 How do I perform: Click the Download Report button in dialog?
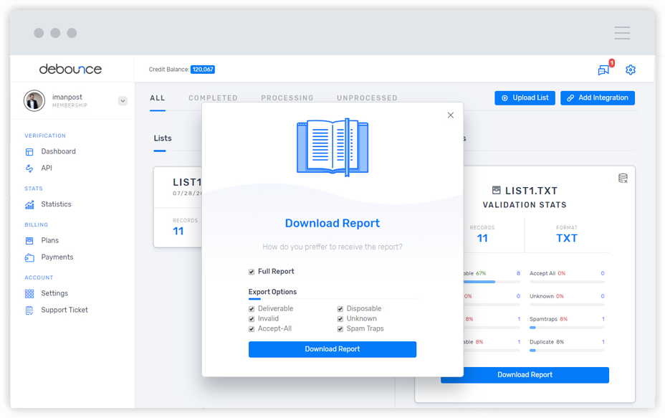[x=332, y=349]
